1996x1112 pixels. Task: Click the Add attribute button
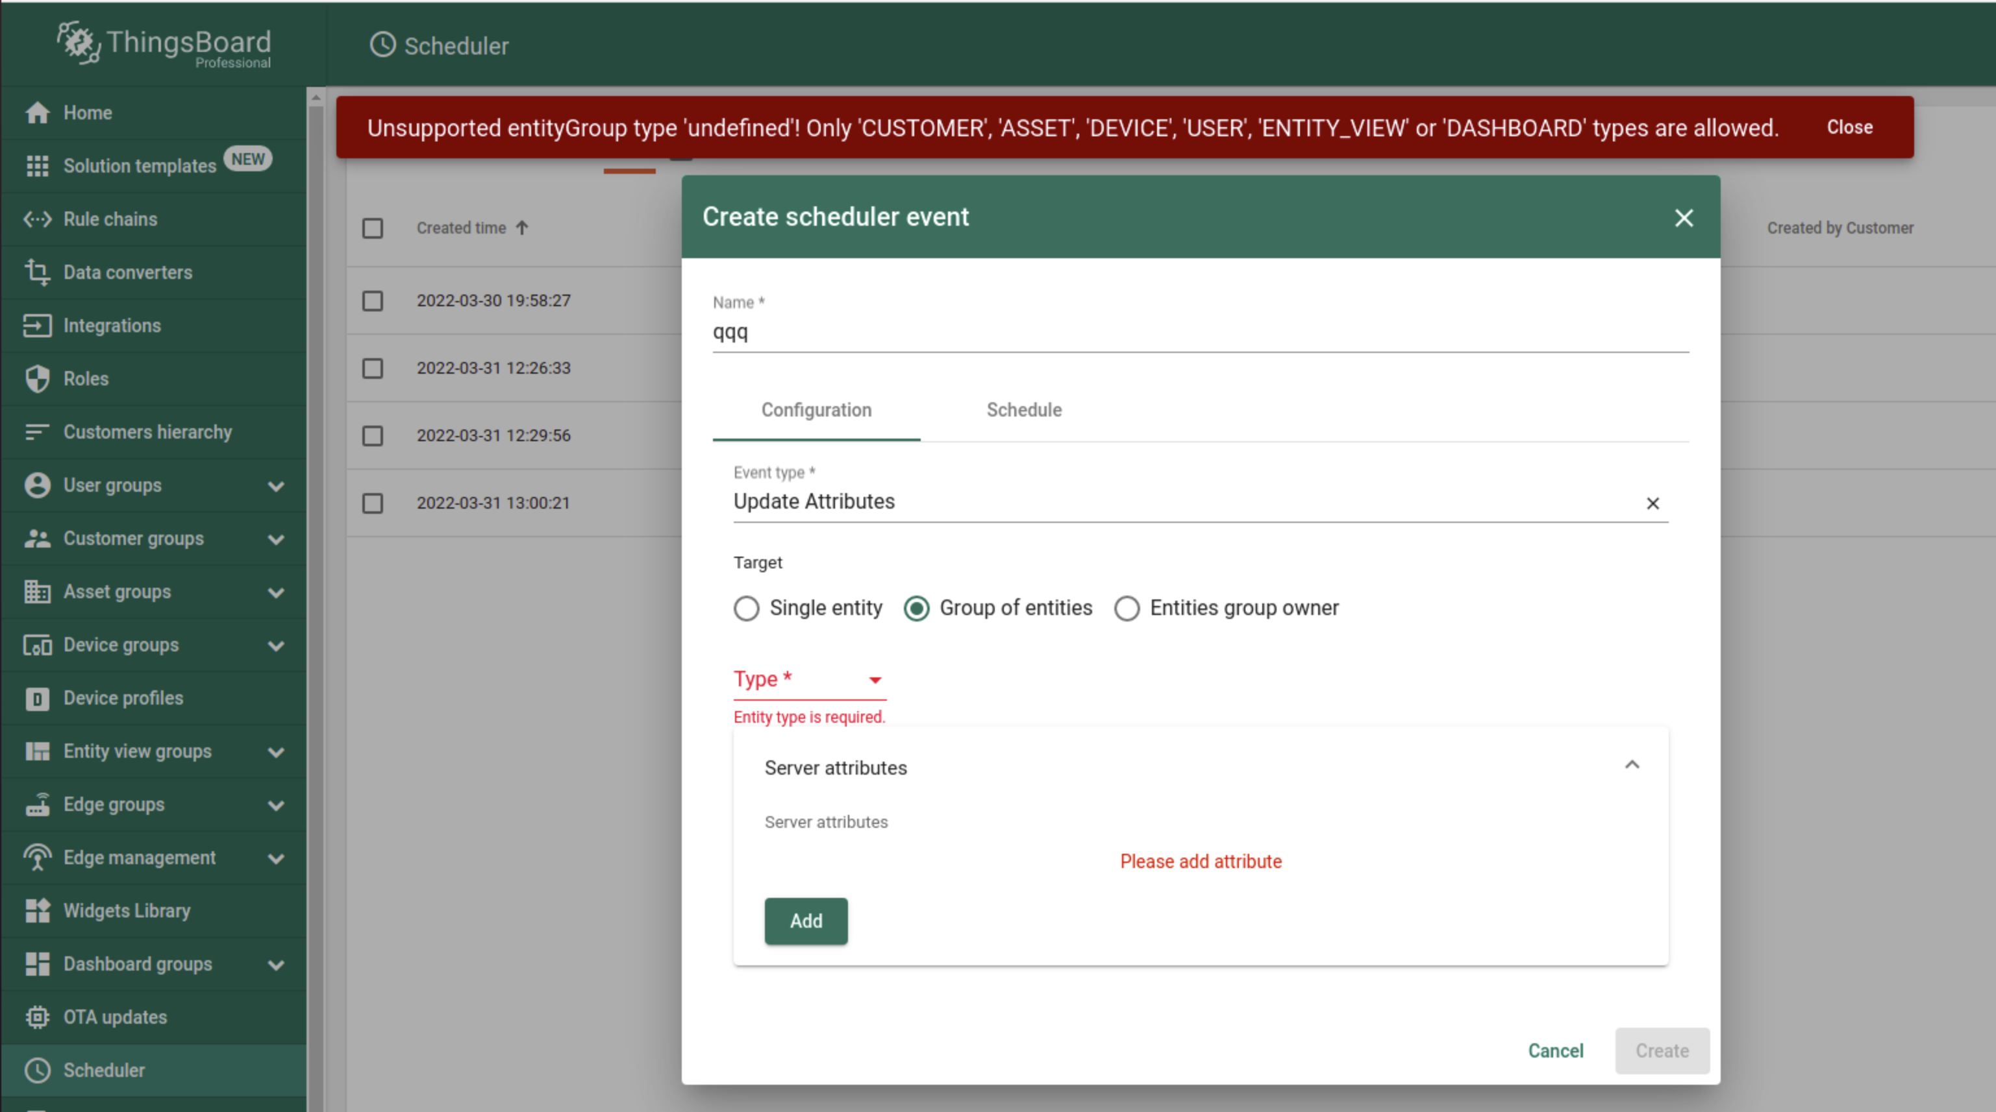[805, 921]
